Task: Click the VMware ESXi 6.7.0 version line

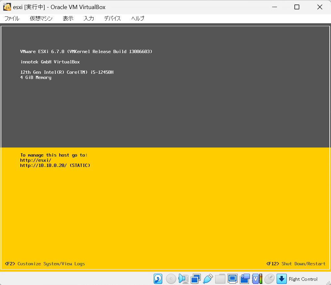Action: (86, 51)
